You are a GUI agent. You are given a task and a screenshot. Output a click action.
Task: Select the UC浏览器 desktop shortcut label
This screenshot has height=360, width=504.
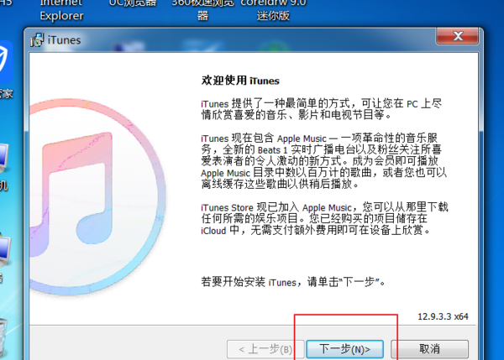pyautogui.click(x=133, y=3)
